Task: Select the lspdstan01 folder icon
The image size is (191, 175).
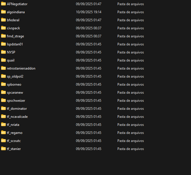Action: [x=3, y=44]
